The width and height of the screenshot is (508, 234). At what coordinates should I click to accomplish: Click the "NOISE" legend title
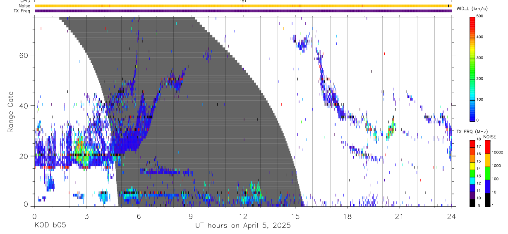point(490,137)
